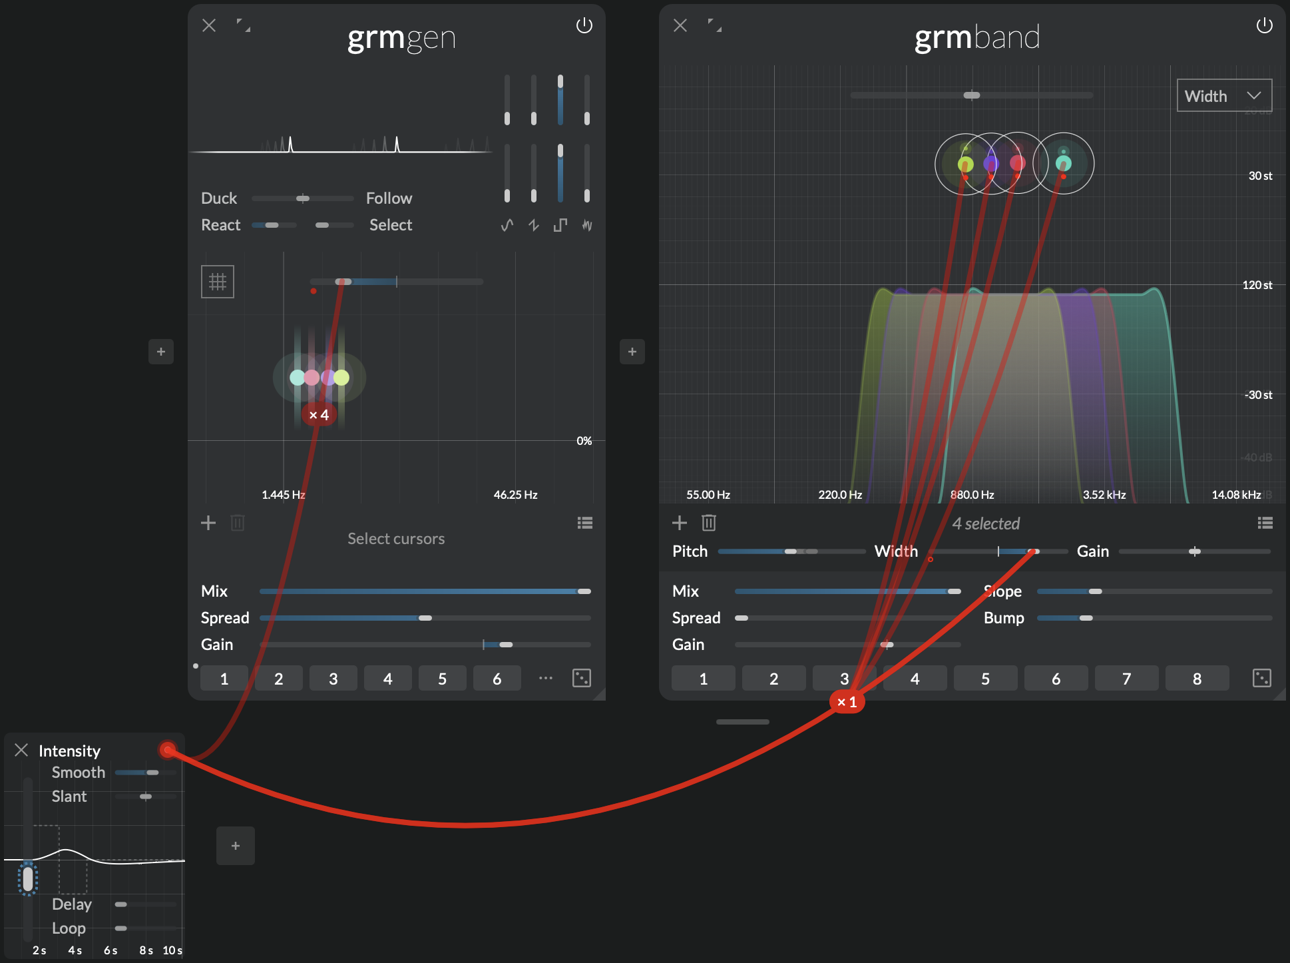Toggle the grid snap icon in grmgen
This screenshot has width=1290, height=963.
pyautogui.click(x=218, y=282)
